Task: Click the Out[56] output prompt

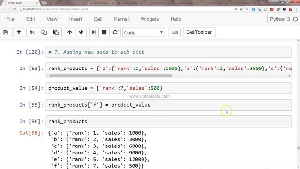Action: point(31,133)
